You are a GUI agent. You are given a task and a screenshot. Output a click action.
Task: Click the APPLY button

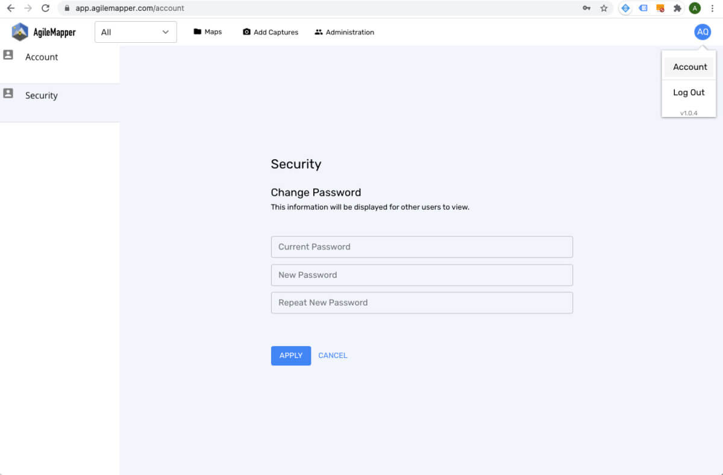pos(291,356)
